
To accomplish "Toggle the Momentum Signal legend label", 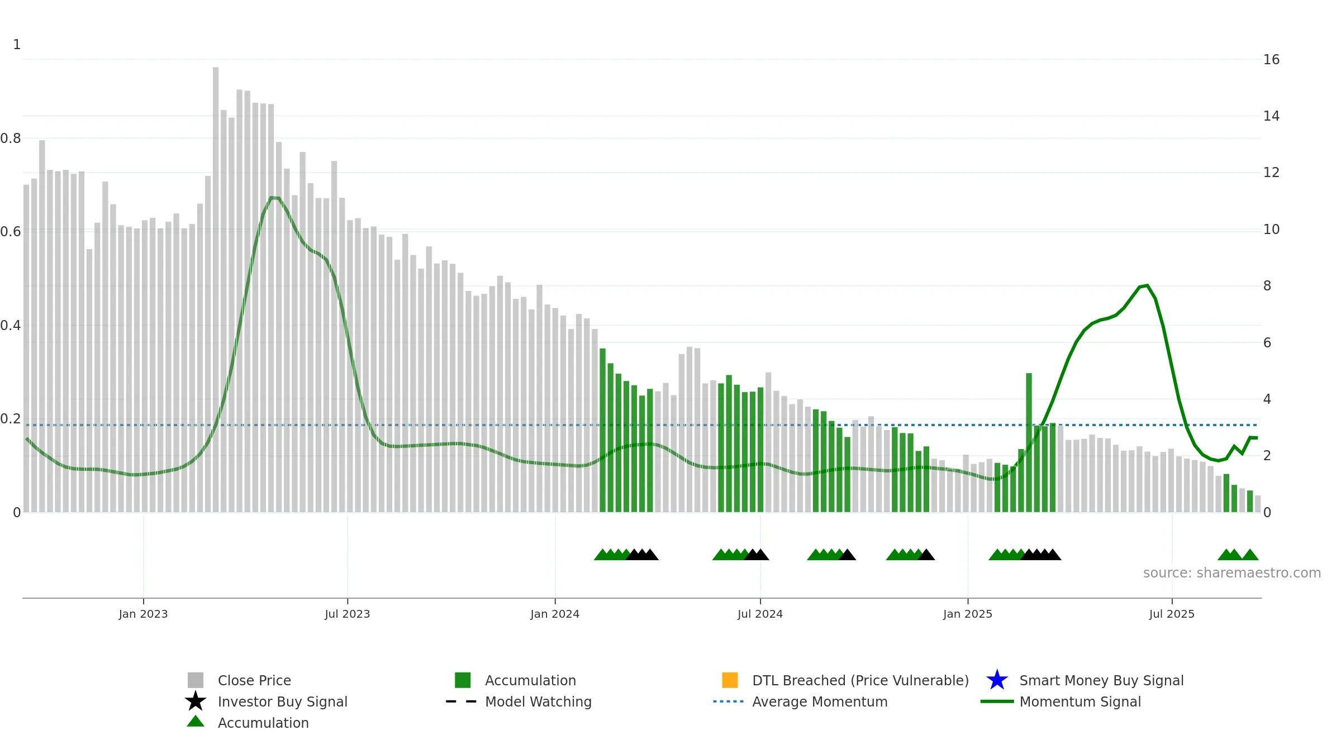I will click(x=1080, y=701).
